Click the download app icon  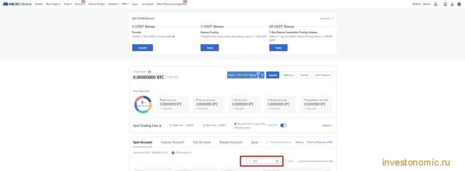(452, 4)
